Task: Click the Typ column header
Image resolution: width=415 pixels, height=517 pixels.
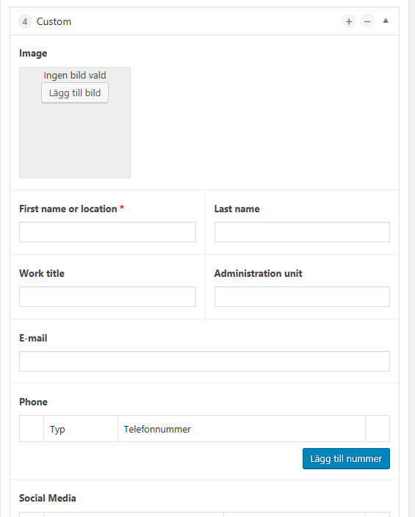Action: pyautogui.click(x=57, y=430)
